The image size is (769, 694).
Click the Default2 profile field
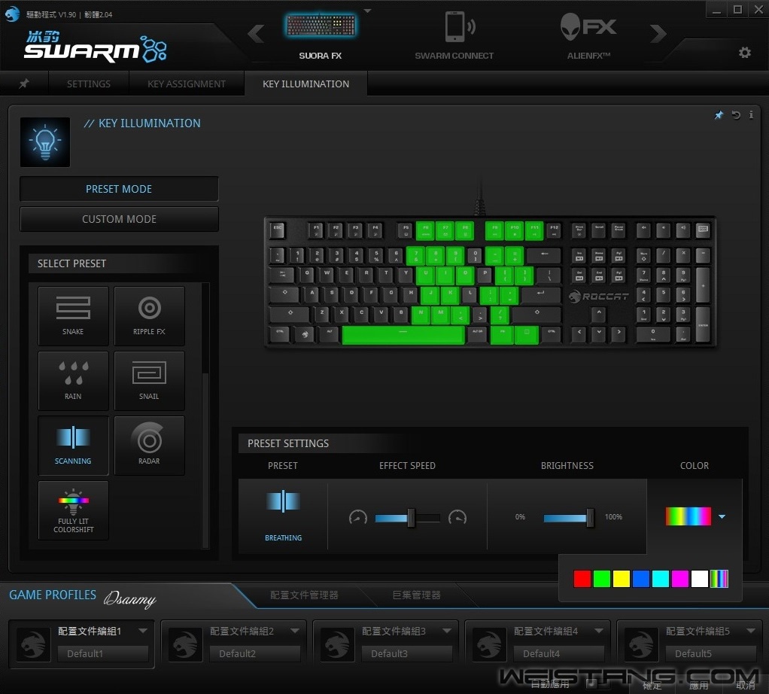pos(255,654)
